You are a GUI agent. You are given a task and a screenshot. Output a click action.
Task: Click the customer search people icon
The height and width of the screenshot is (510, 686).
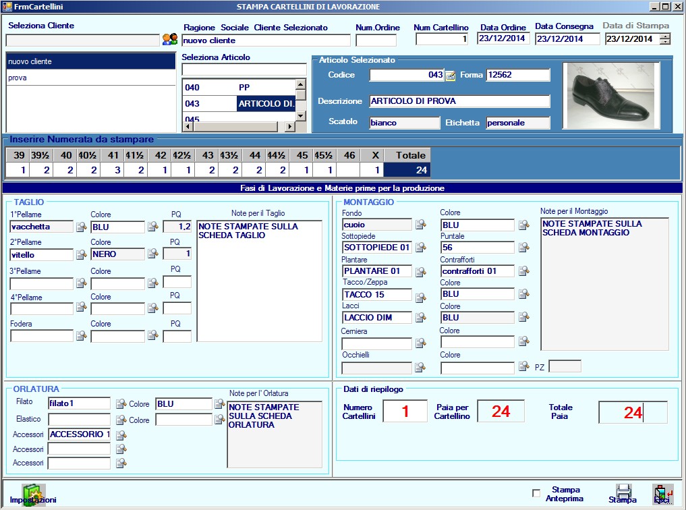tap(170, 39)
